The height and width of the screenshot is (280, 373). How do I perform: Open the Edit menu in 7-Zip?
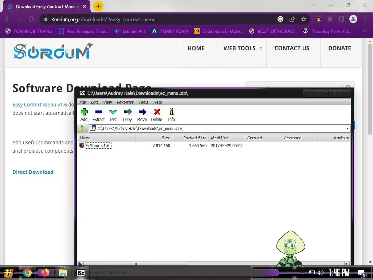point(94,102)
